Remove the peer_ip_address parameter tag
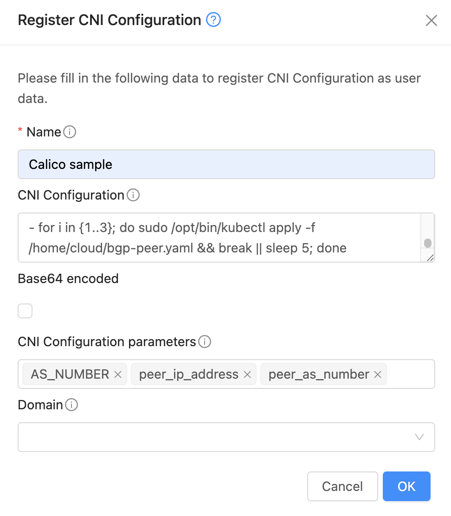Image resolution: width=451 pixels, height=516 pixels. 247,374
